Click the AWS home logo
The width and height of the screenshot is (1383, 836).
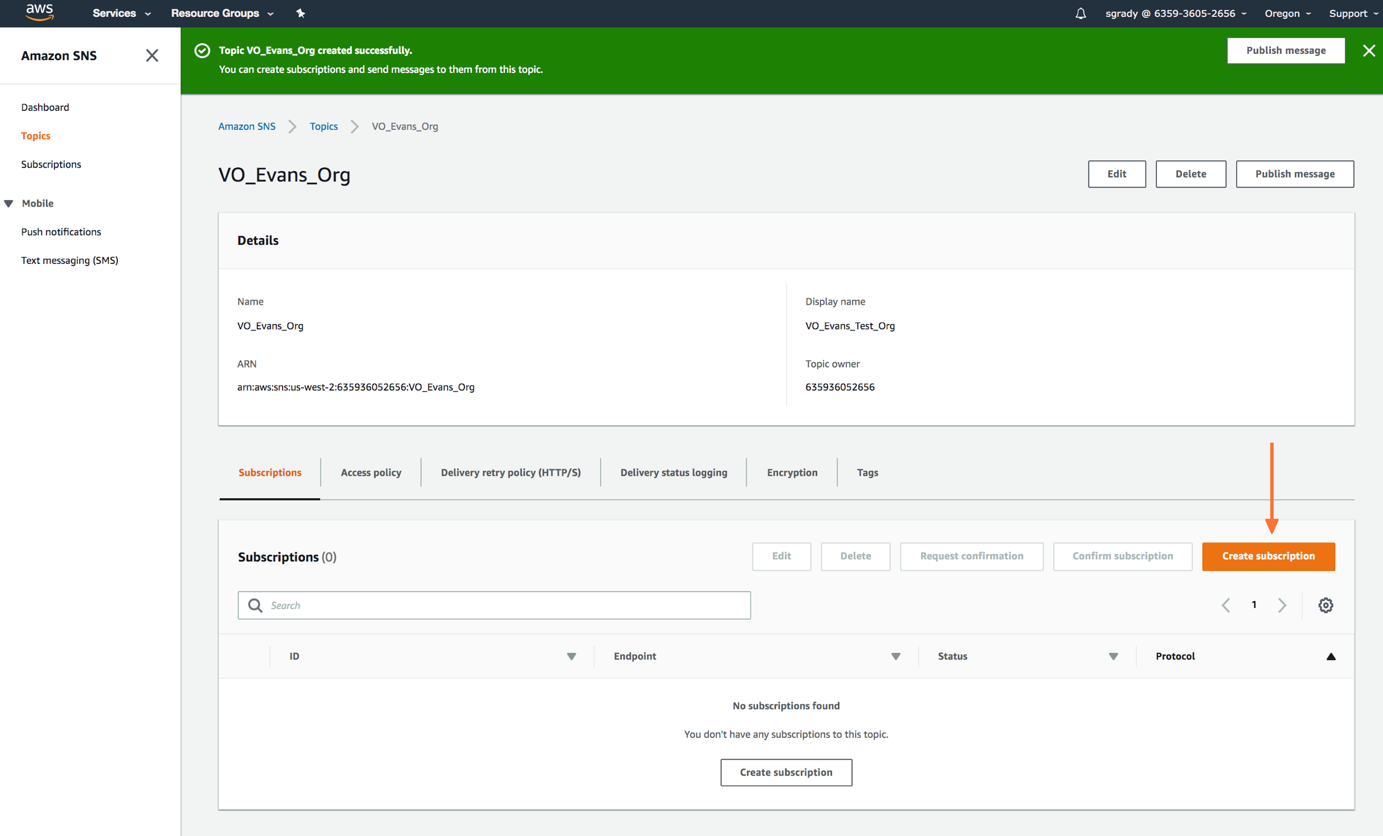(39, 13)
